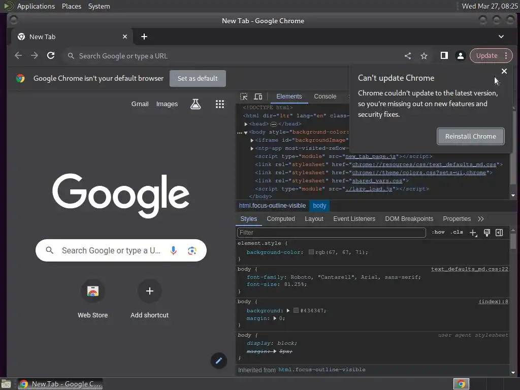Click the styles Filter input field
520x390 pixels.
click(x=331, y=233)
